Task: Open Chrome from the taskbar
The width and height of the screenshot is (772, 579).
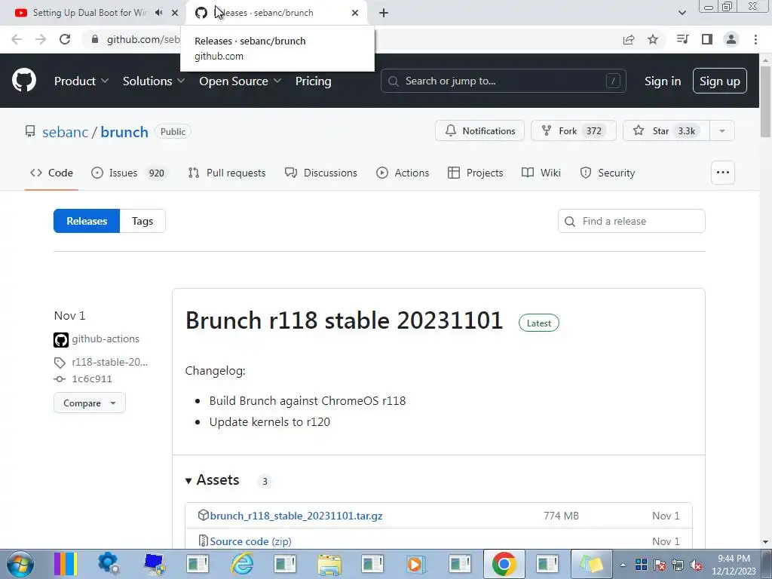Action: point(504,564)
